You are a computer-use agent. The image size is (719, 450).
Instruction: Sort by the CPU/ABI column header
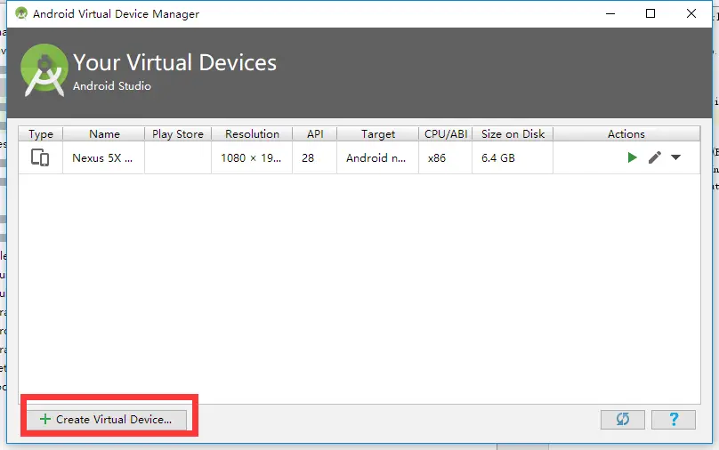point(446,133)
